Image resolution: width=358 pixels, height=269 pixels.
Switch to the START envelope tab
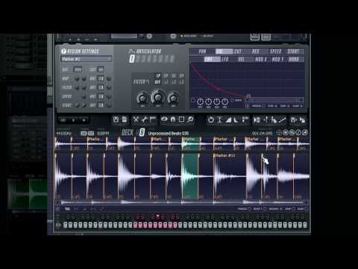pos(293,52)
